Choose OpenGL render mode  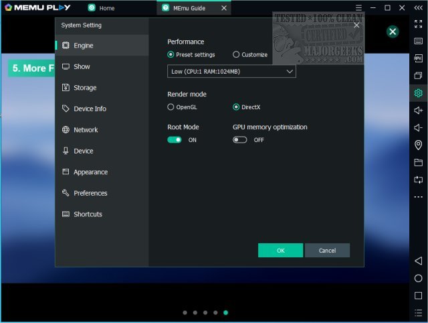tap(171, 107)
